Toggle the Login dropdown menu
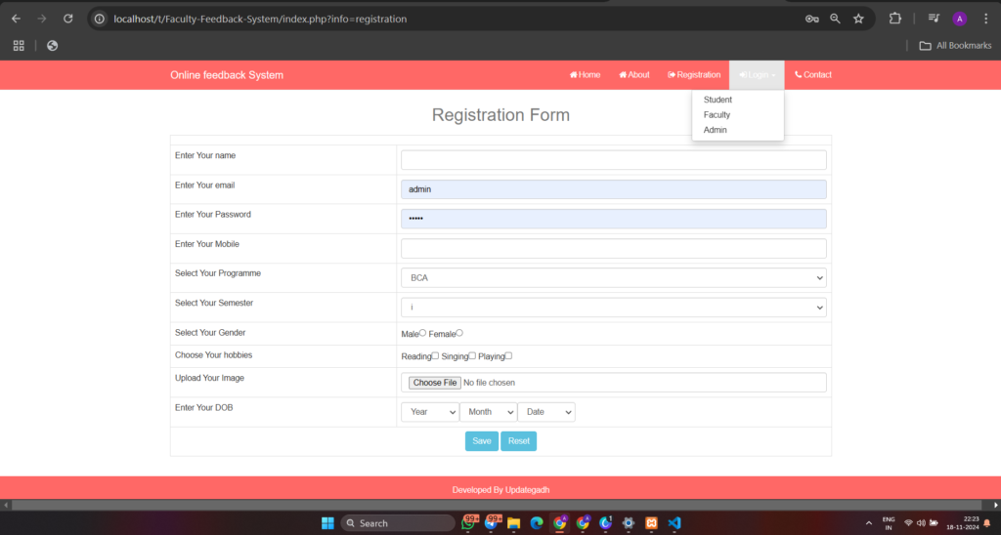The image size is (1001, 535). click(x=758, y=75)
